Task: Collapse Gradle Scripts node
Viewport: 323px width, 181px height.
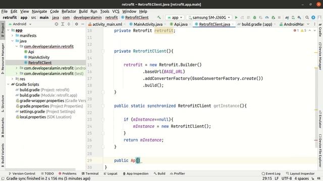Action: click(x=8, y=84)
